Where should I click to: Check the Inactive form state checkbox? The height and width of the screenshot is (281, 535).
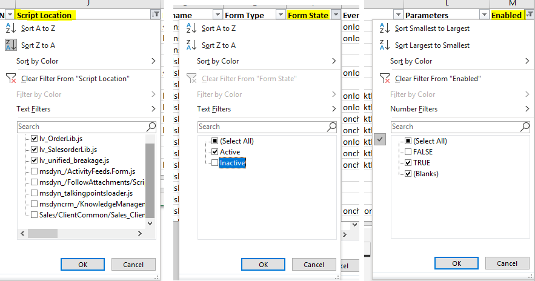click(214, 163)
